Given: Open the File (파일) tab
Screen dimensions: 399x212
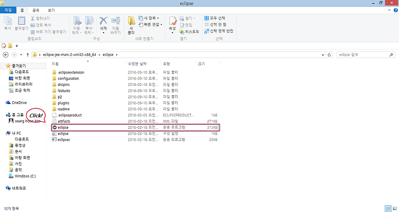Looking at the screenshot, I should pos(8,10).
